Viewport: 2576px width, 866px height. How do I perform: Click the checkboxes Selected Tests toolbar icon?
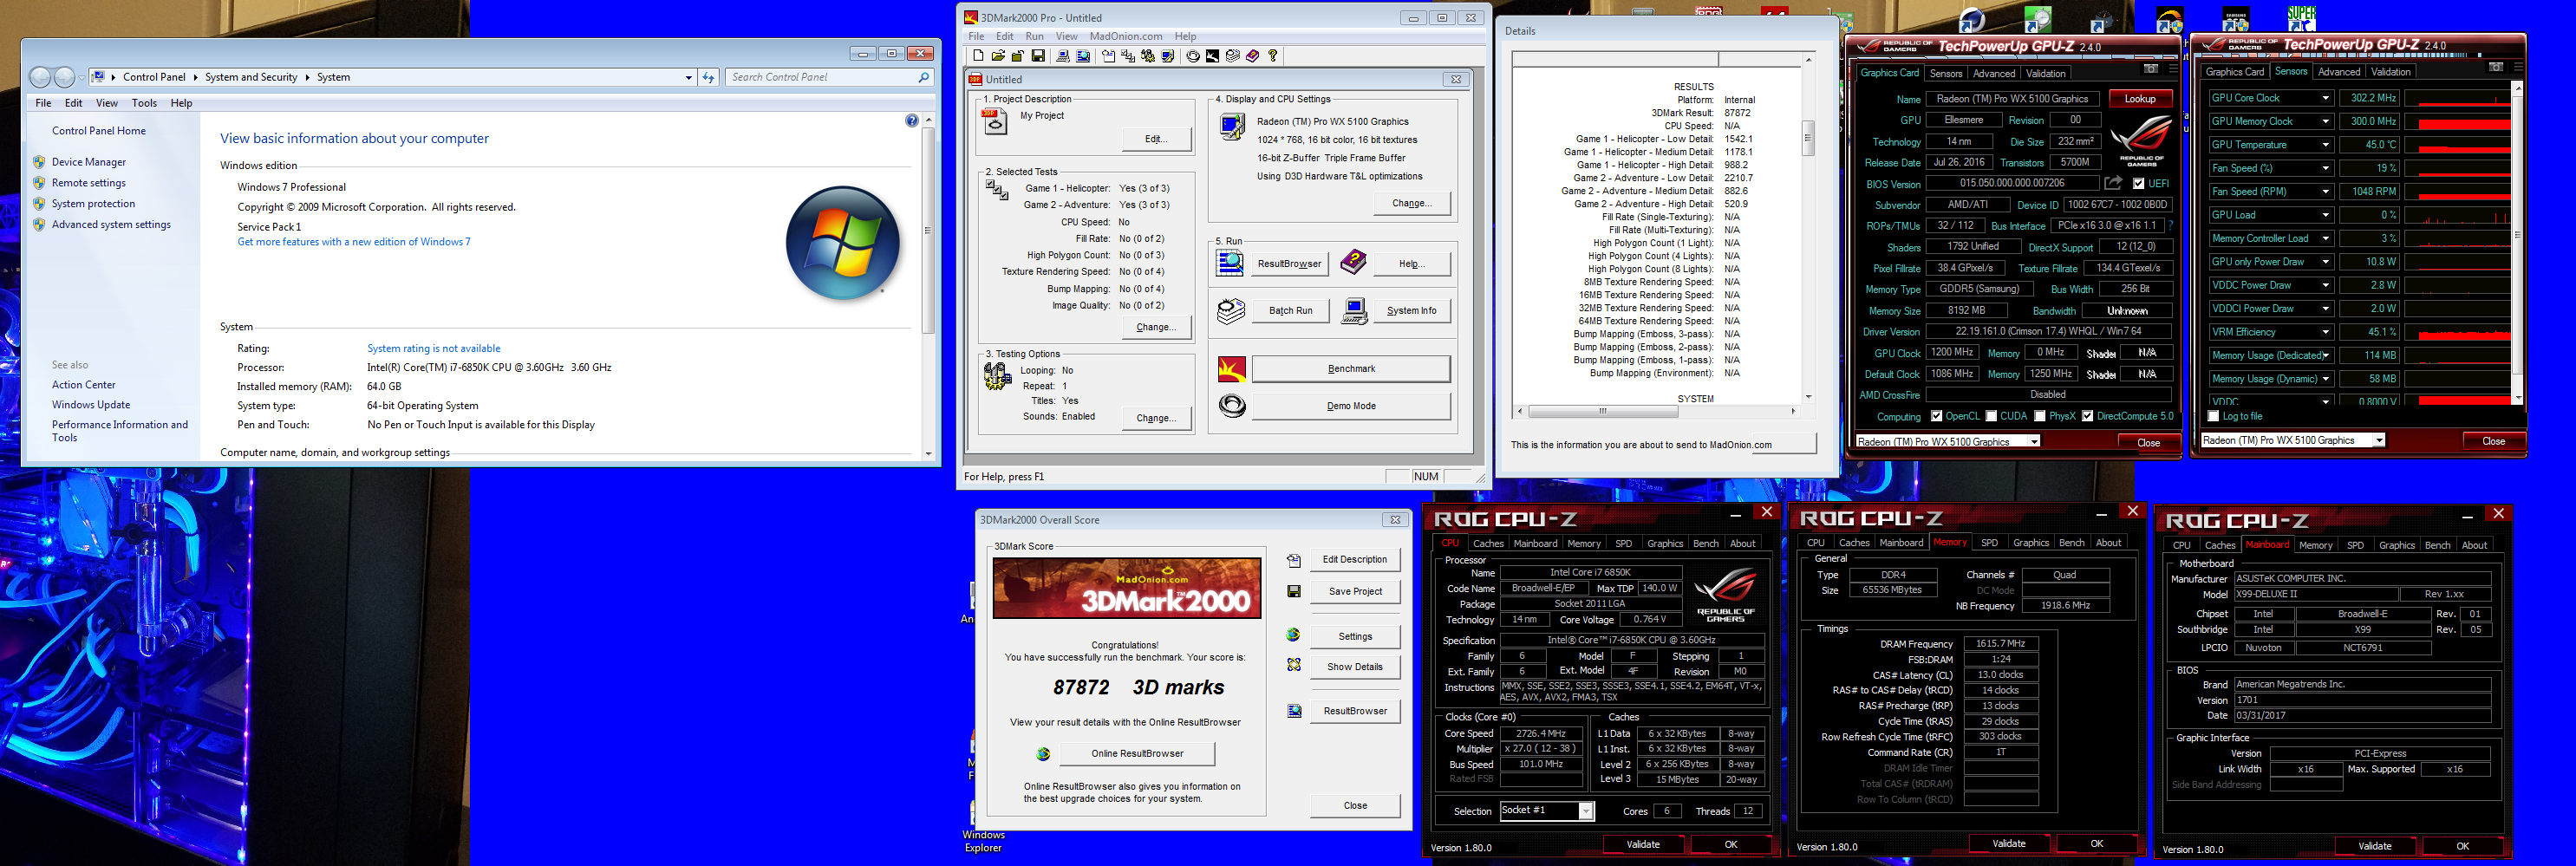(x=1128, y=56)
